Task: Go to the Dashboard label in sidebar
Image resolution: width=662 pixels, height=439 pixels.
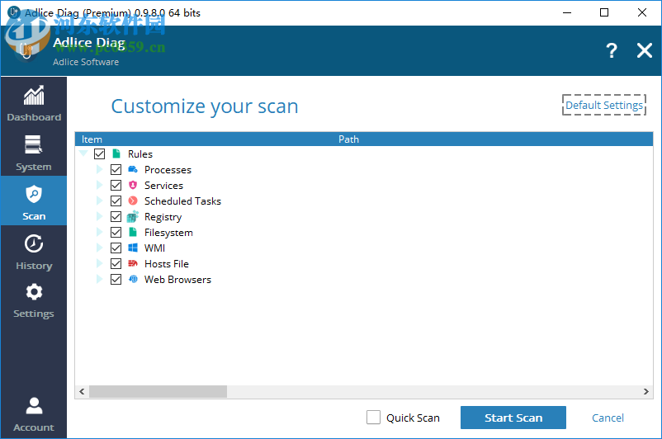Action: (34, 117)
